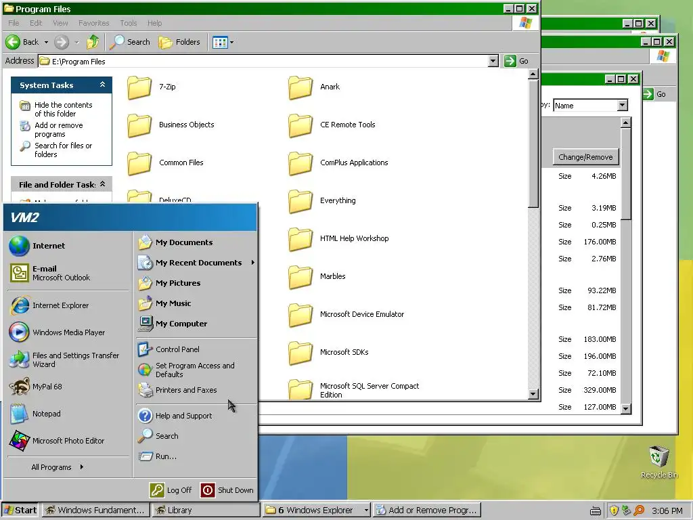Click the Go button beside address bar
693x520 pixels.
(x=516, y=61)
